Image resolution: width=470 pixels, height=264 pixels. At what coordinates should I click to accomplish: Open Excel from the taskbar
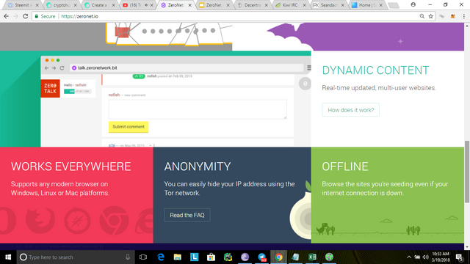[x=312, y=257]
